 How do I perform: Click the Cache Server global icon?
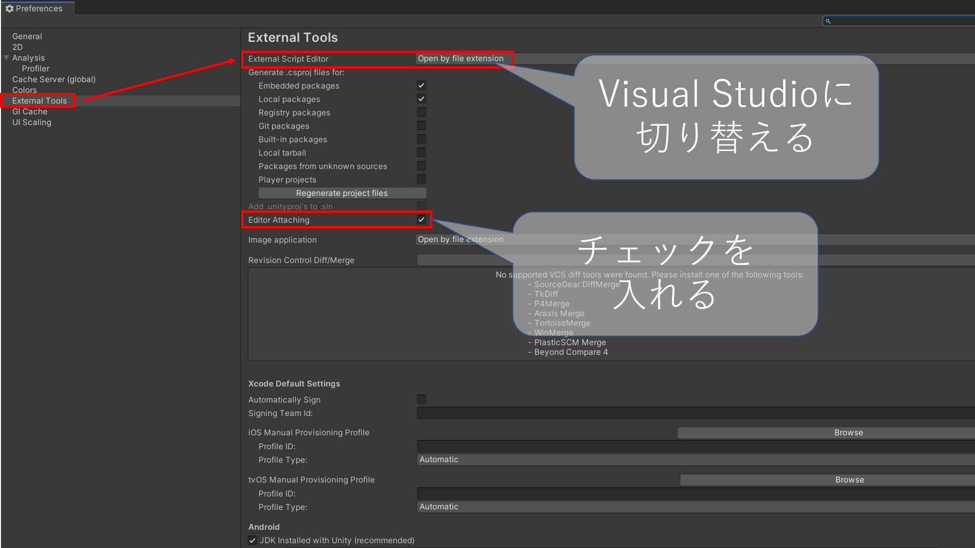(54, 79)
